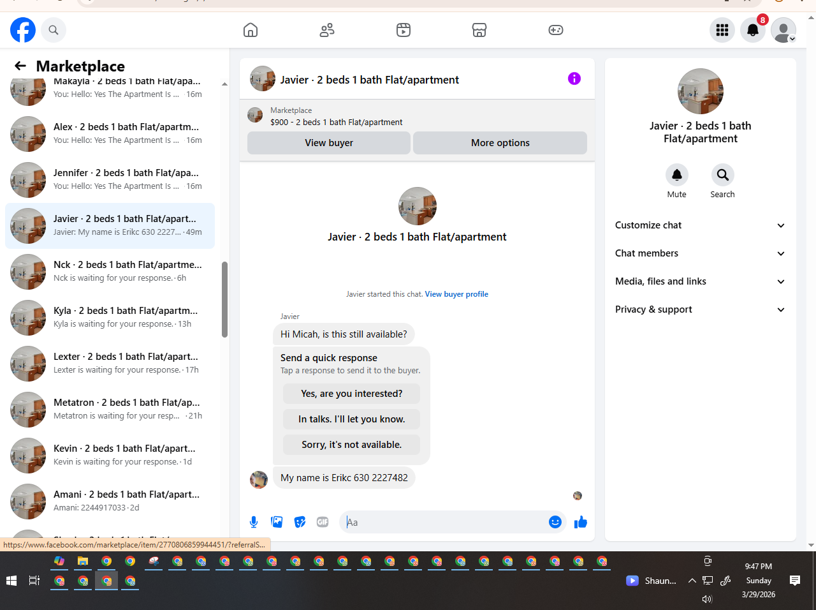Open the Gaming controller icon

556,30
